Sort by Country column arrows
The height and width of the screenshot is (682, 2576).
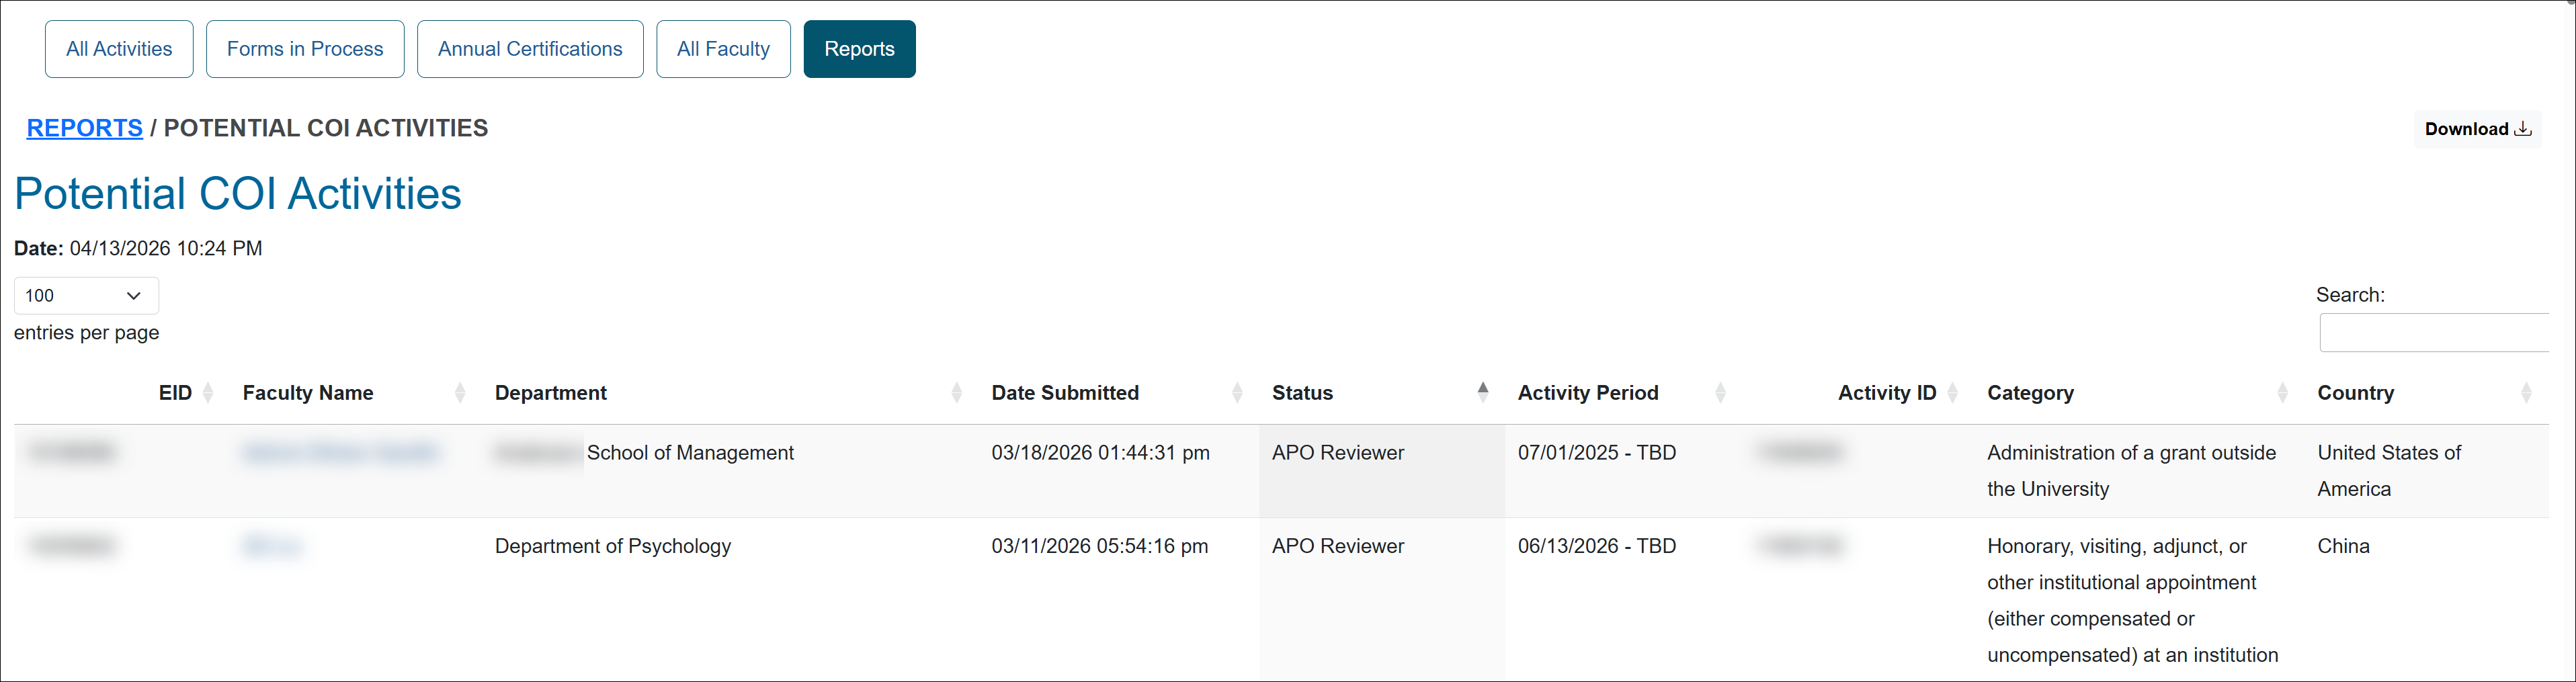pyautogui.click(x=2526, y=393)
